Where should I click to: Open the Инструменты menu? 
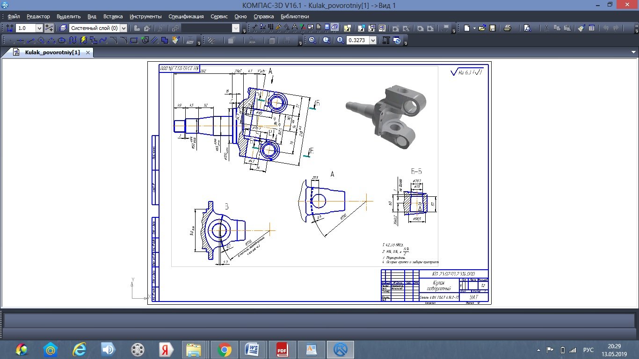[x=145, y=16]
